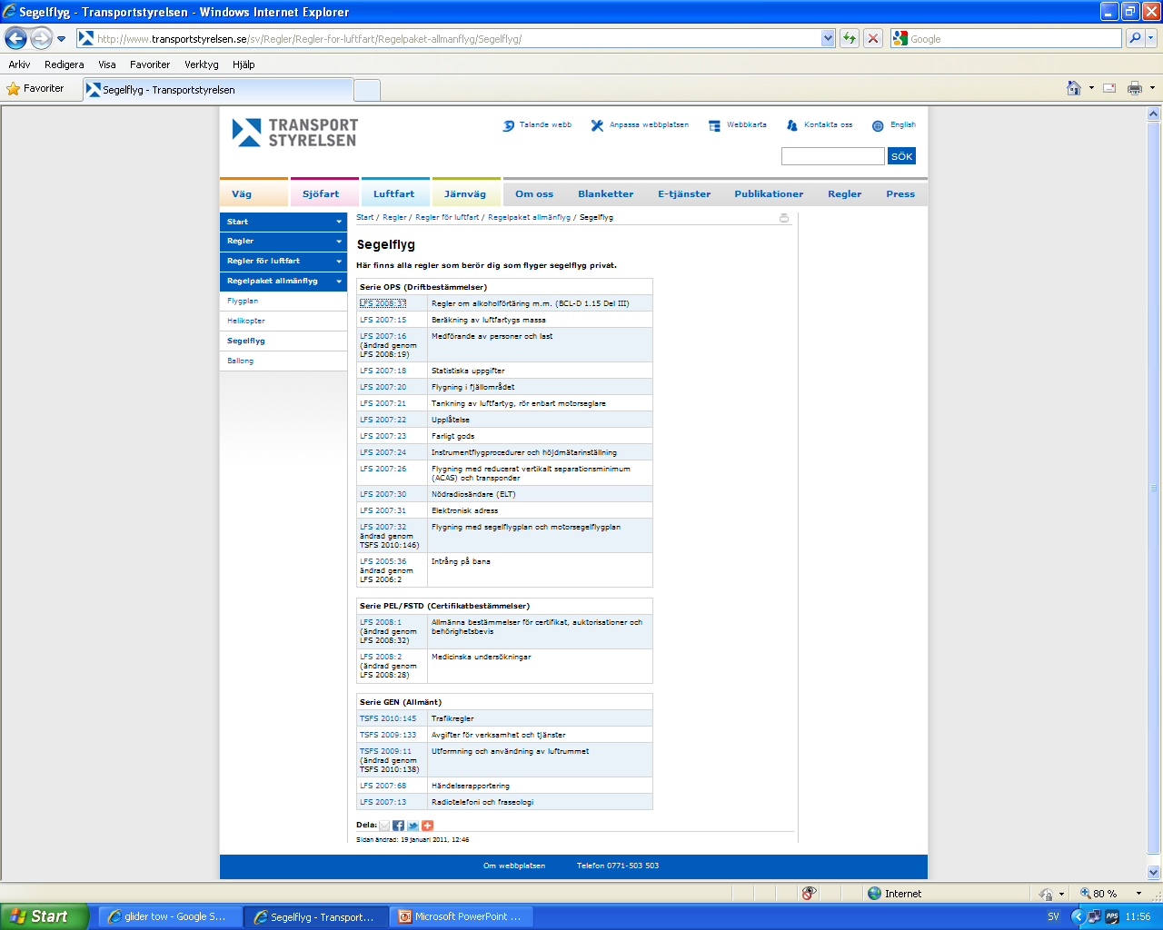The width and height of the screenshot is (1163, 930).
Task: Click the status bar popup blocker icon
Action: click(x=809, y=894)
